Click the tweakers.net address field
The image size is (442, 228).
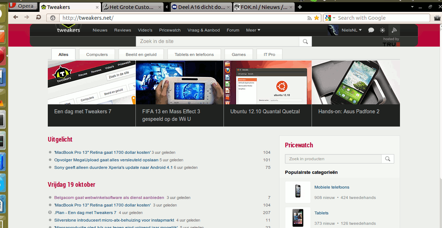click(183, 18)
